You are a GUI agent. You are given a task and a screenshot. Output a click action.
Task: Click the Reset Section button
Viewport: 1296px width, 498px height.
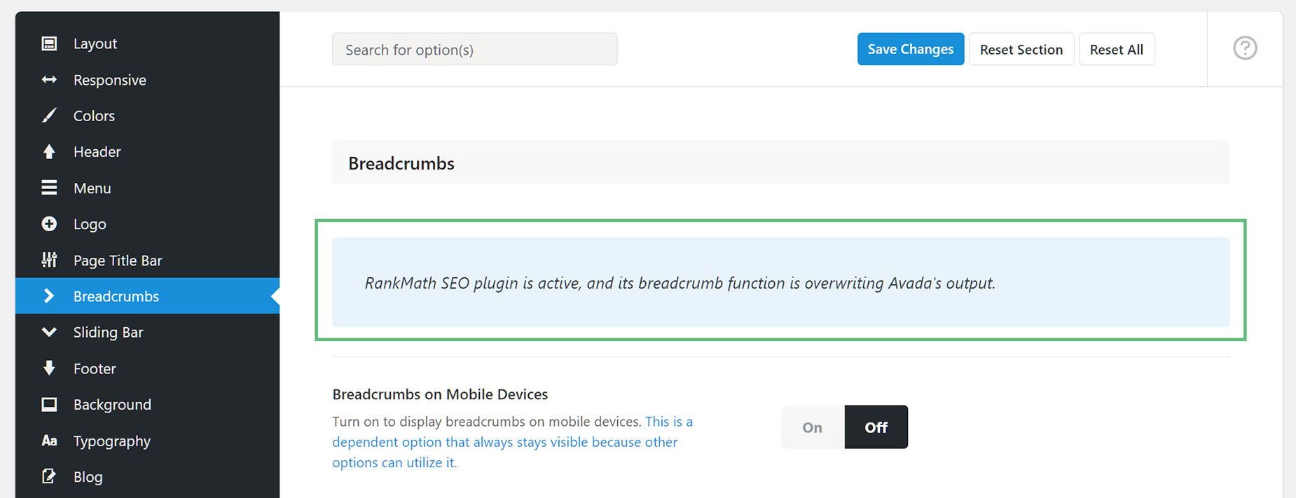tap(1021, 49)
